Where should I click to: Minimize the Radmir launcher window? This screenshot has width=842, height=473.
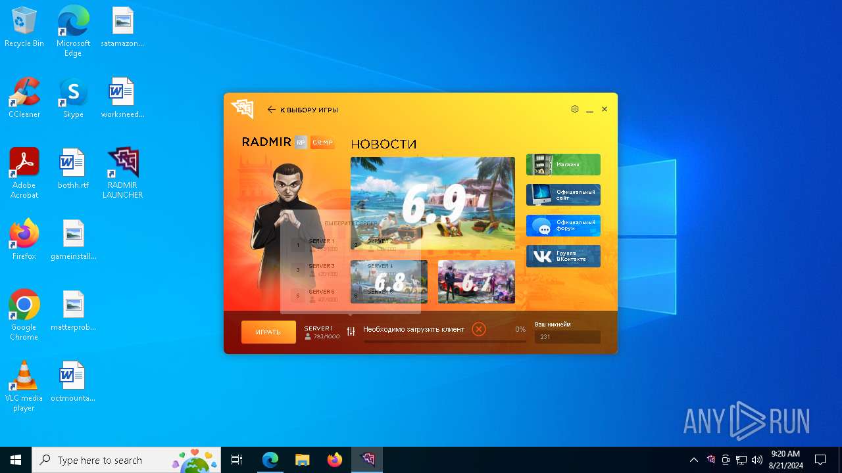click(x=590, y=110)
